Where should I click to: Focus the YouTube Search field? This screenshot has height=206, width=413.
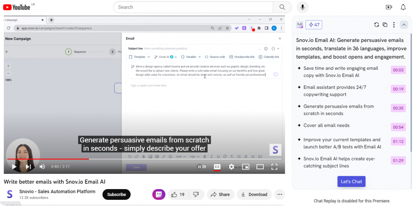pyautogui.click(x=193, y=7)
